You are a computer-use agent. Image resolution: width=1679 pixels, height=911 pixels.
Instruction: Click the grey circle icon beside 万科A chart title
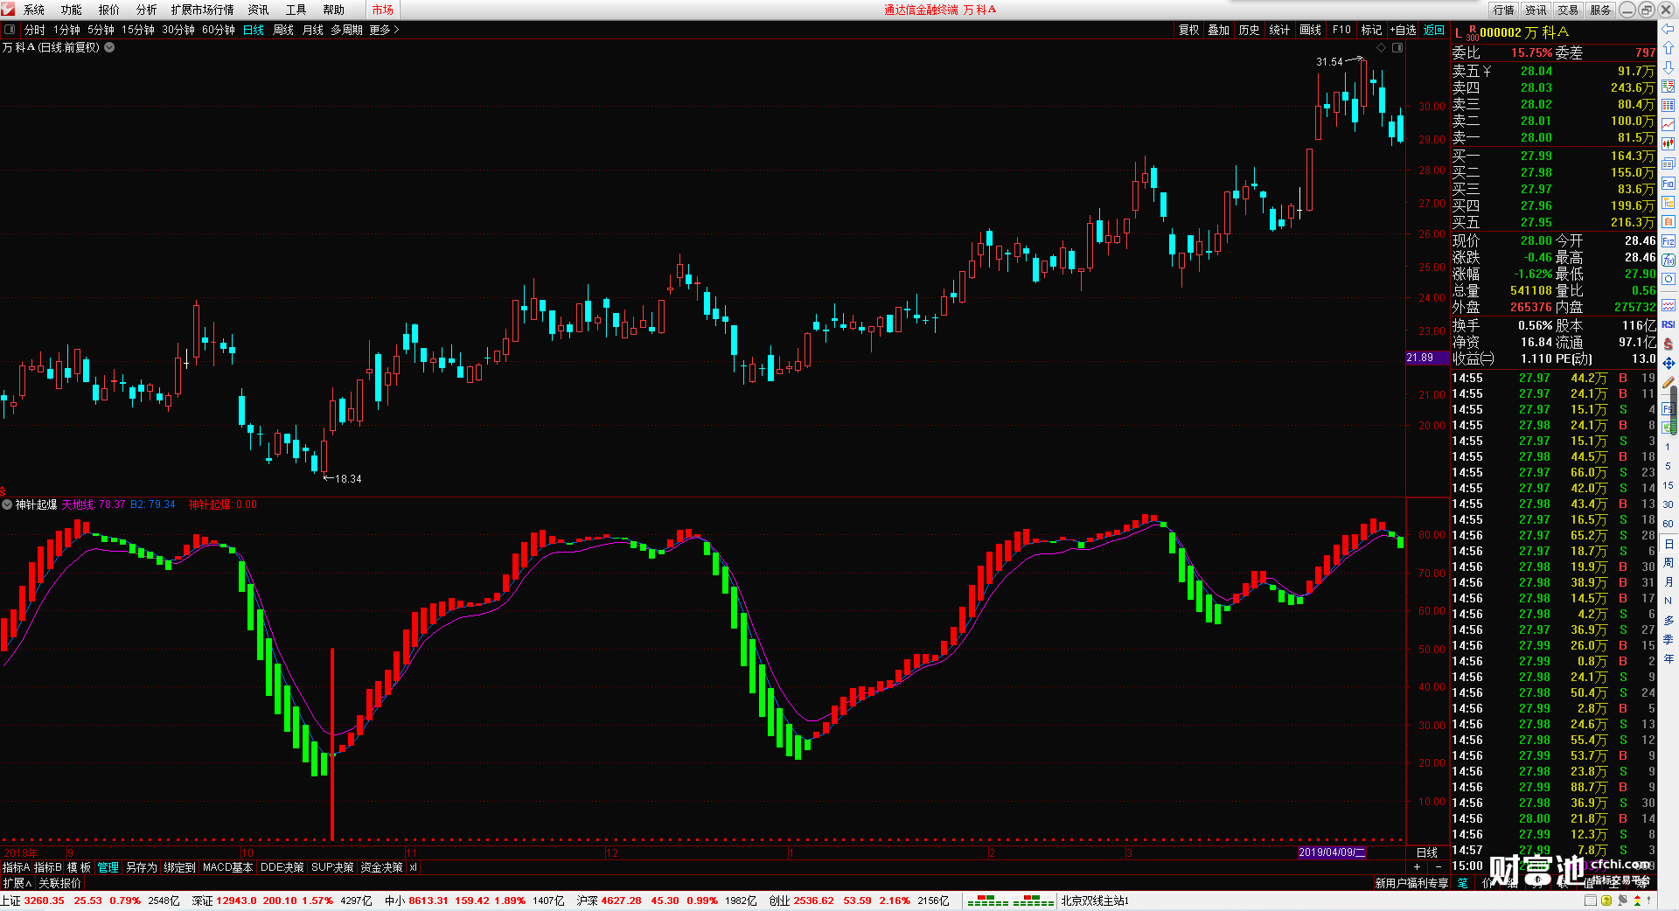(109, 47)
